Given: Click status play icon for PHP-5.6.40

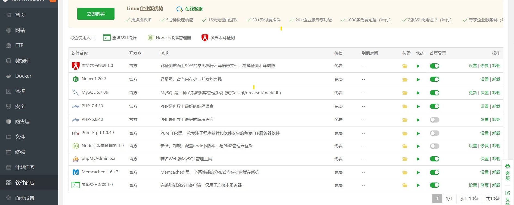Looking at the screenshot, I should coord(418,120).
